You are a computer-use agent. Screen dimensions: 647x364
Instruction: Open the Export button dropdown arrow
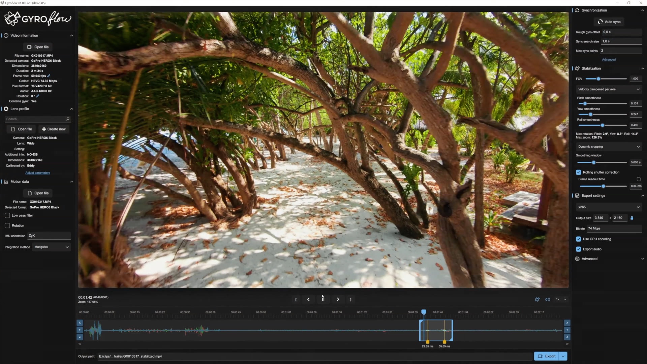point(563,356)
